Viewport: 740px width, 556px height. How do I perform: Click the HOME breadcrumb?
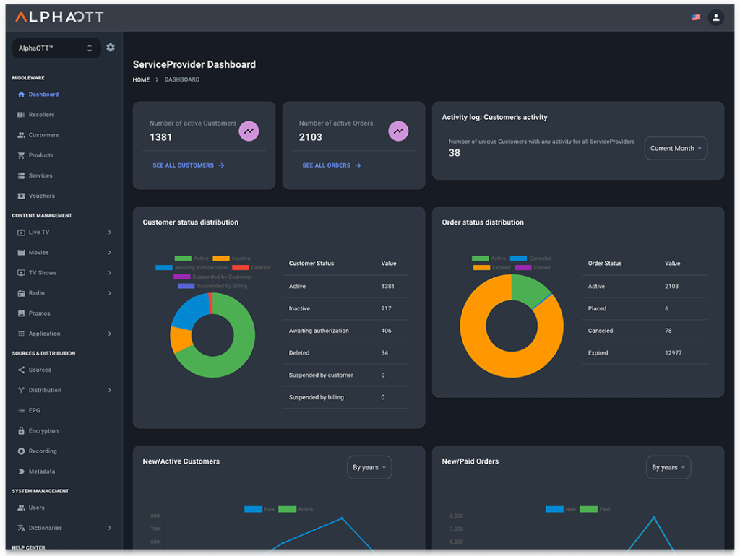coord(141,79)
